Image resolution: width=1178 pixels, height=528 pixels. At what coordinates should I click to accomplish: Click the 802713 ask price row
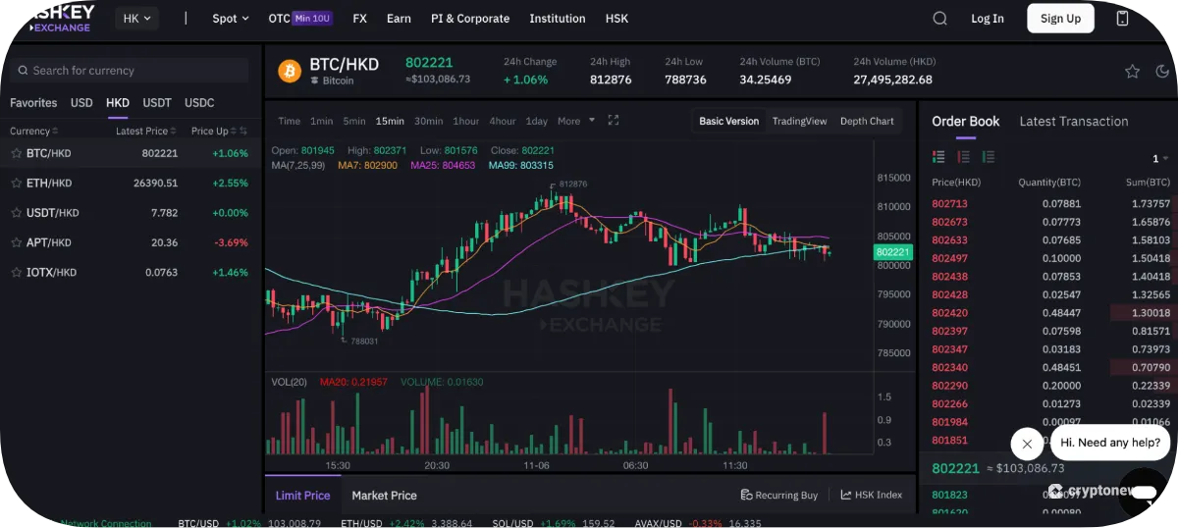coord(1050,204)
